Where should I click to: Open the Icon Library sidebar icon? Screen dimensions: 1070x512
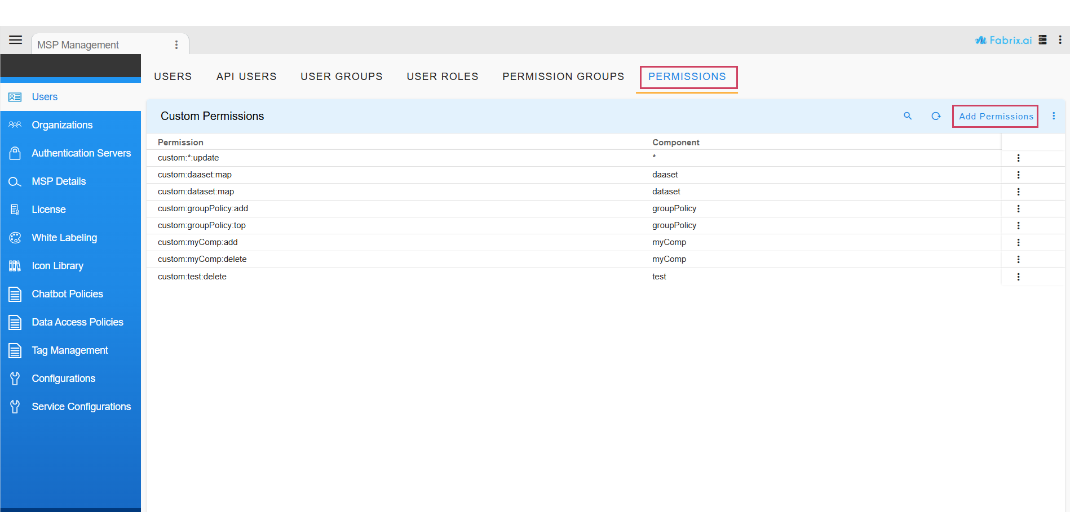[15, 265]
